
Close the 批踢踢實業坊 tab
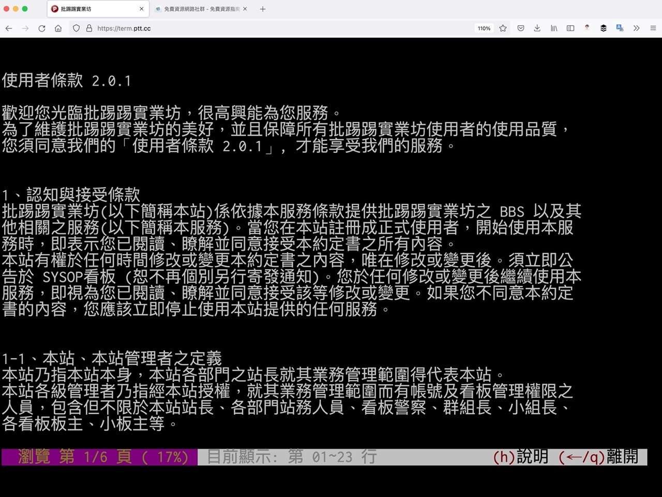(142, 9)
